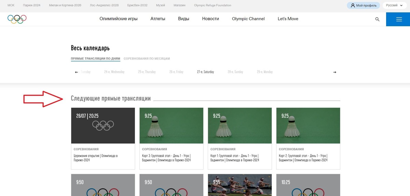Screen dimensions: 410x196
Task: Open Олимпийские игры menu
Action: tap(119, 19)
